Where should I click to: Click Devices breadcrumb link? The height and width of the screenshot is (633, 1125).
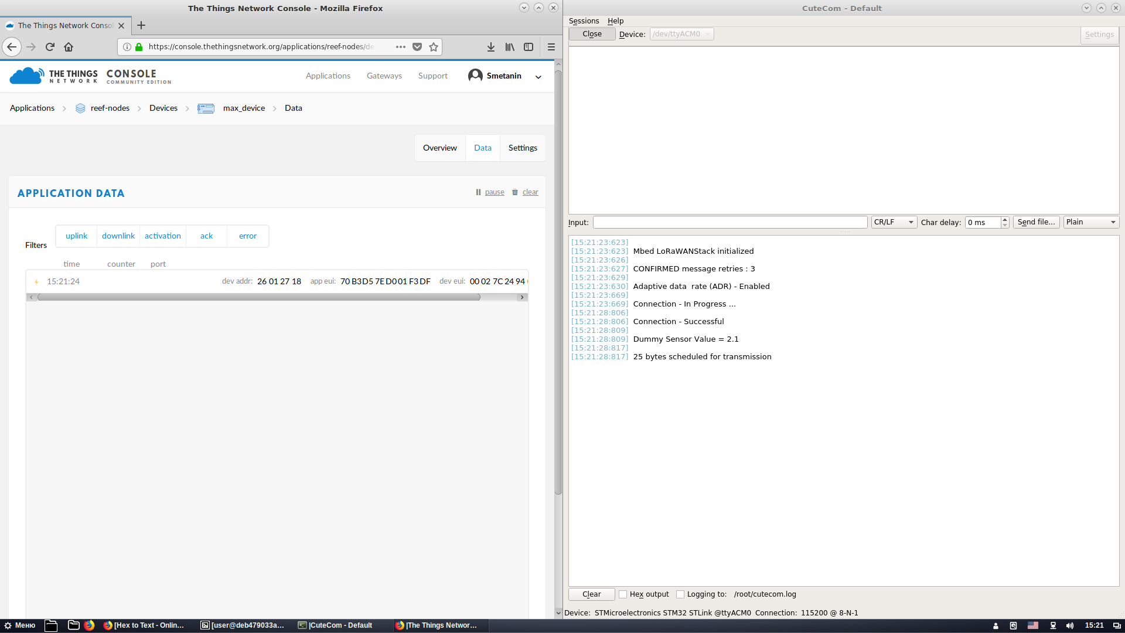[x=163, y=108]
